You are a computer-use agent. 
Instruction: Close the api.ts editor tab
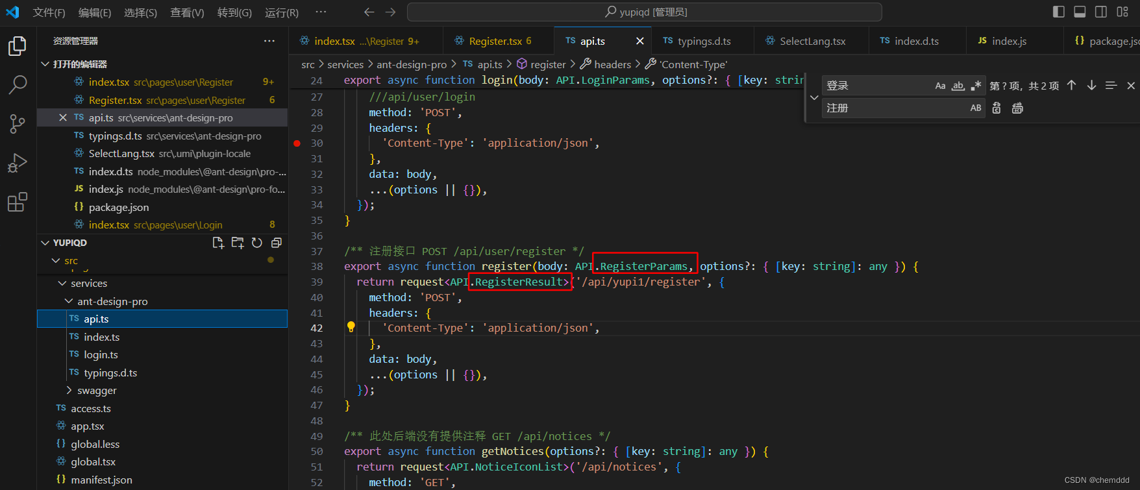[x=639, y=41]
